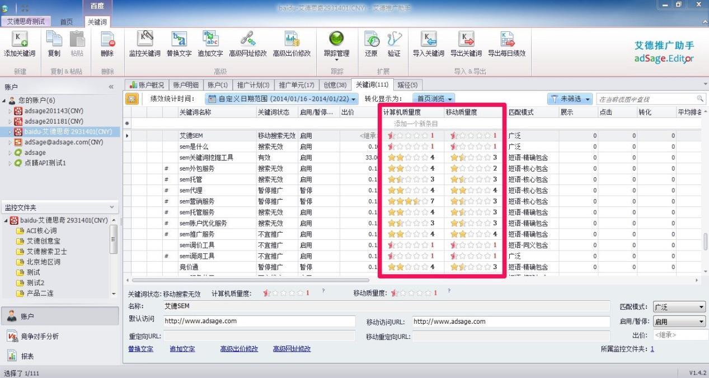Open the date range dropdown 2014/01/16-2014/01/22

tap(282, 99)
